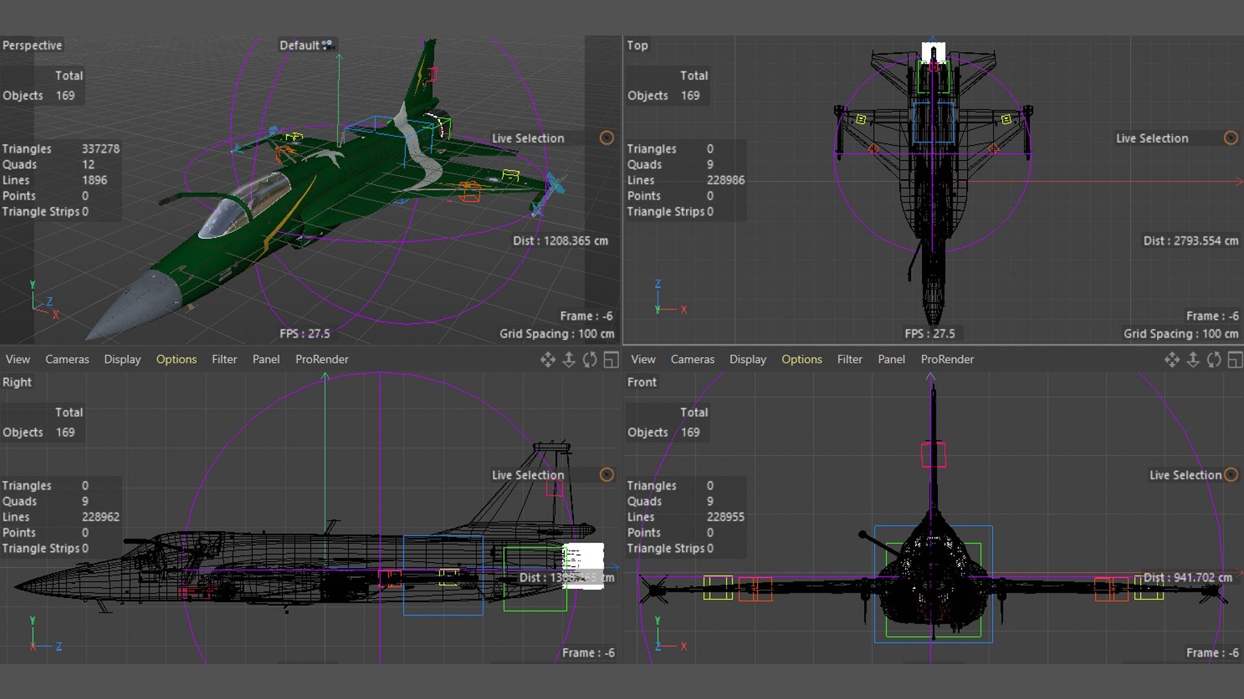Screen dimensions: 1244x699
Task: Click the Front viewport label
Action: (x=641, y=382)
